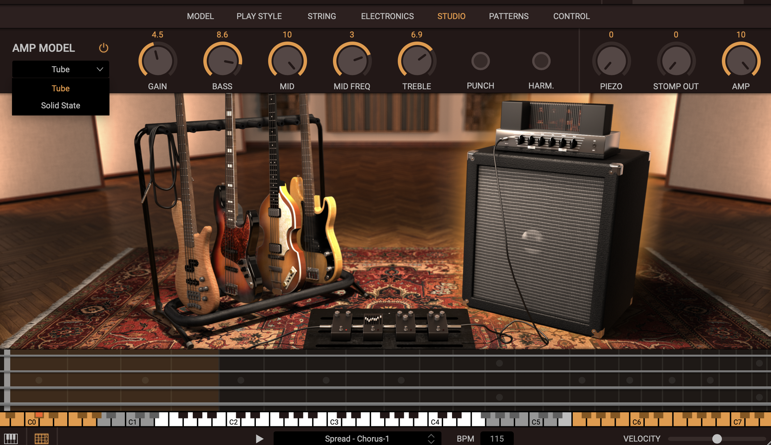Toggle the PUNCH switch
This screenshot has height=445, width=771.
(480, 61)
